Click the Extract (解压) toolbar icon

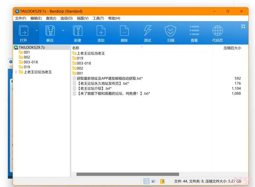50,31
